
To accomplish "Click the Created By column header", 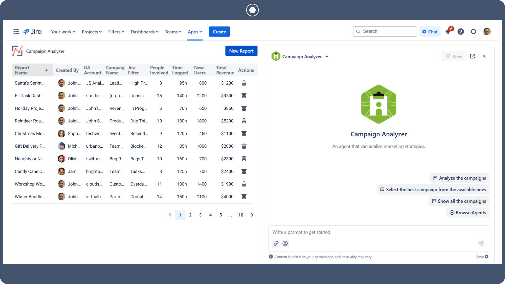I will [x=67, y=70].
